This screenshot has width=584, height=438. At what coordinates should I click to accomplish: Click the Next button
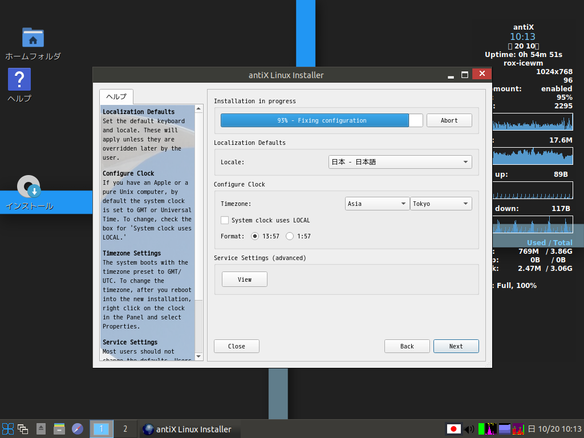coord(456,346)
